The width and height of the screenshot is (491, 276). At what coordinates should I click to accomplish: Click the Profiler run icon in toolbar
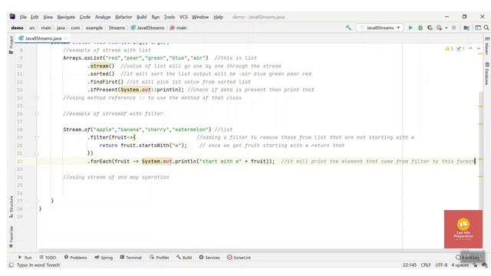440,28
